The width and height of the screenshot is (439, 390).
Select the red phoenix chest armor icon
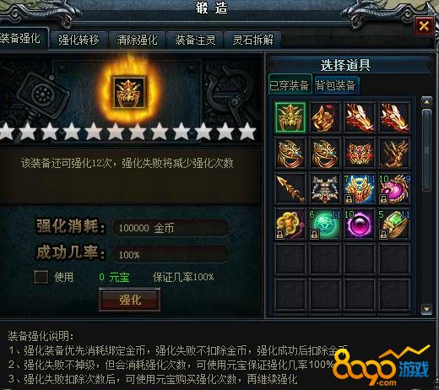pyautogui.click(x=360, y=153)
